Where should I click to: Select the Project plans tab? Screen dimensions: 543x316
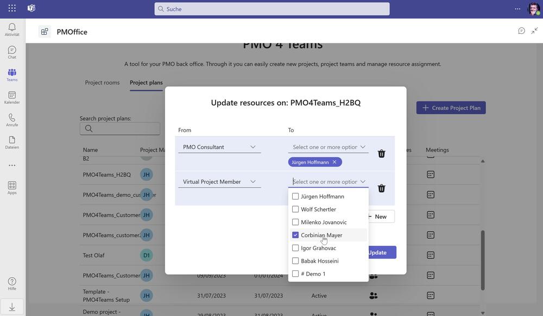click(146, 83)
